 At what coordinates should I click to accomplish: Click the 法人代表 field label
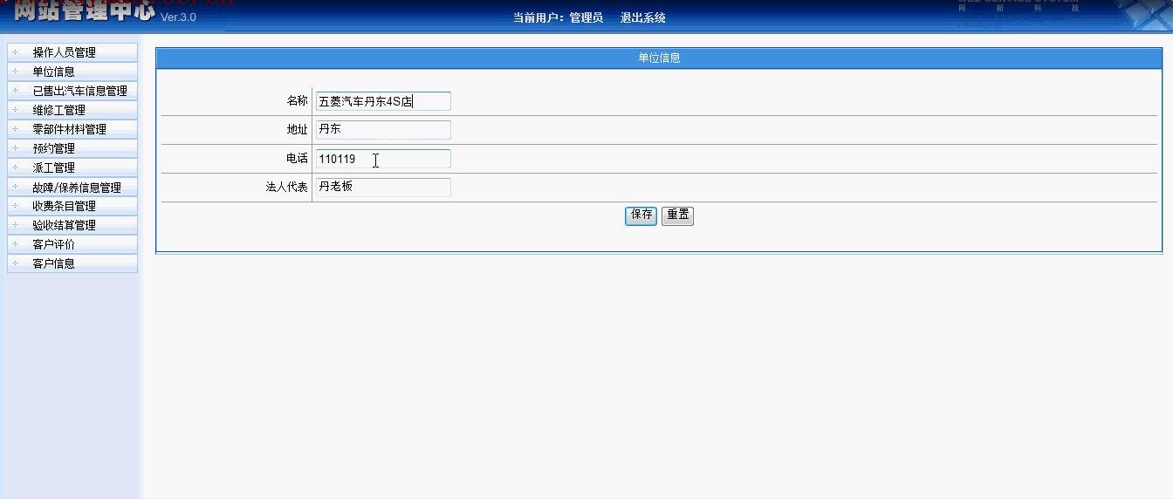pos(287,187)
